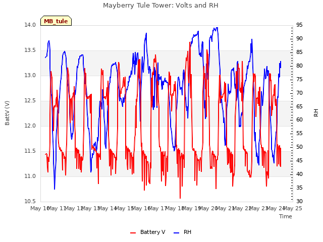Click the 70 right axis tick label
323x242 pixels.
point(299,93)
